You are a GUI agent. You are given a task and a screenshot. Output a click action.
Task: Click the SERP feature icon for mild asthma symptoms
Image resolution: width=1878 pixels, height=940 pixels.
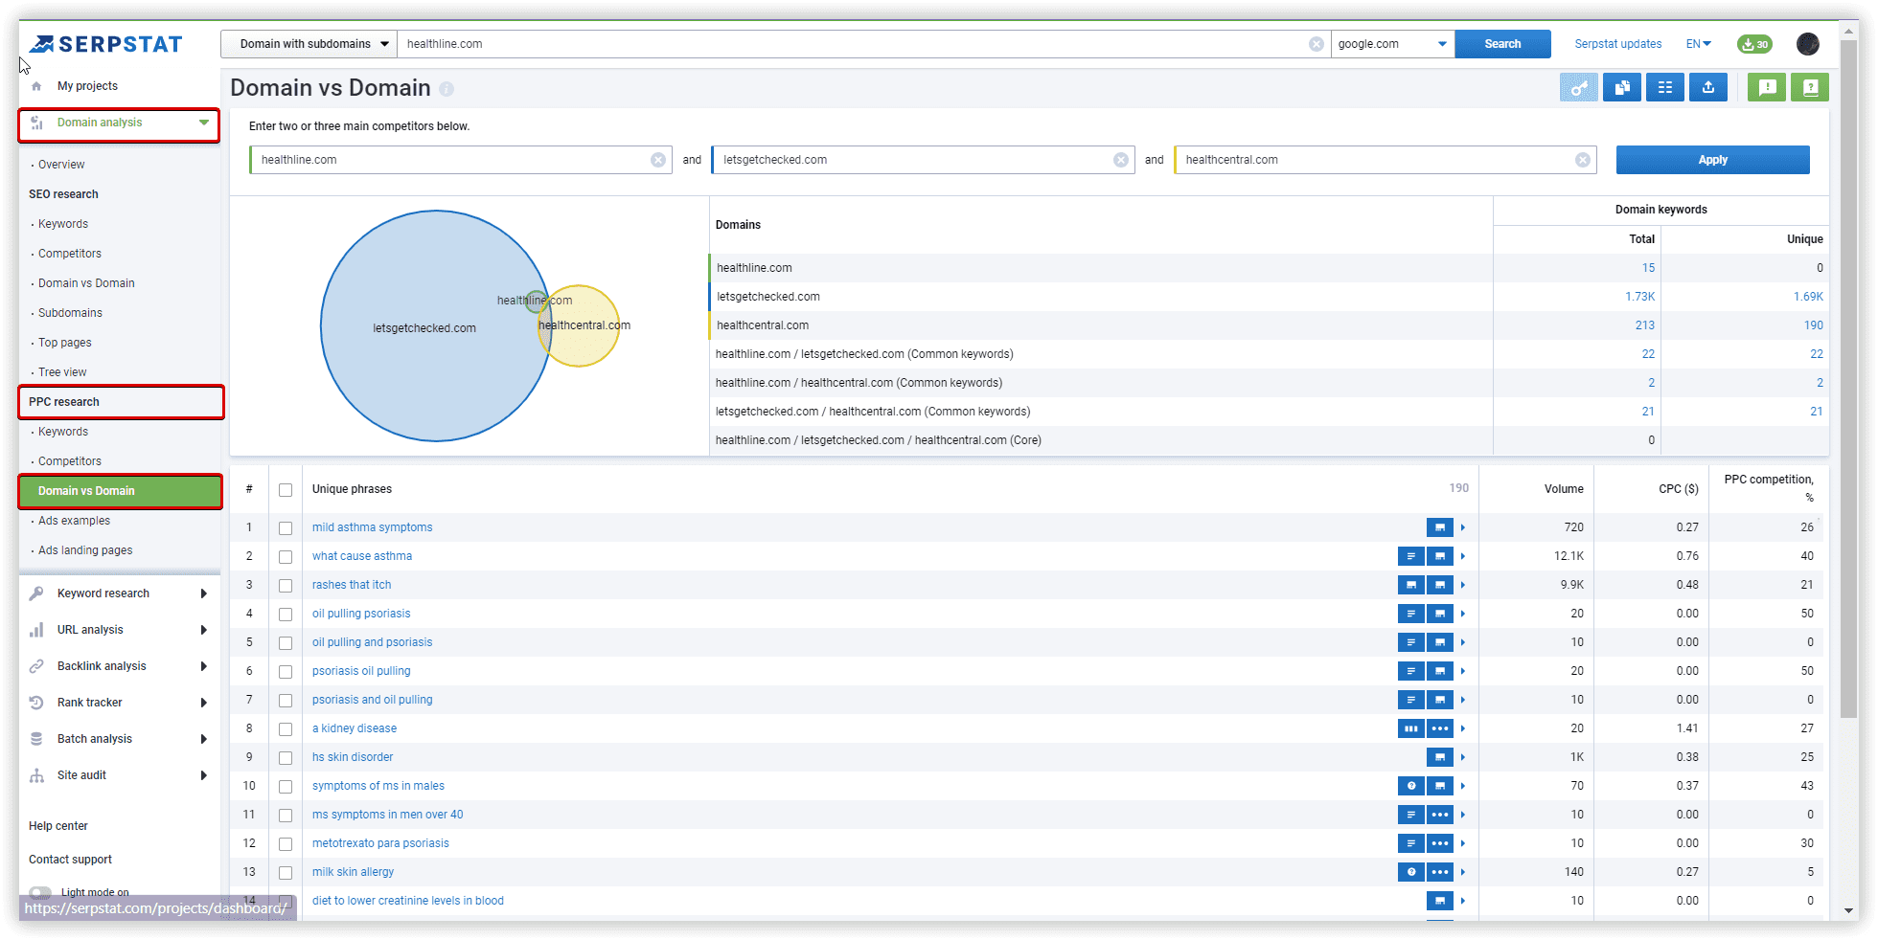(1440, 527)
